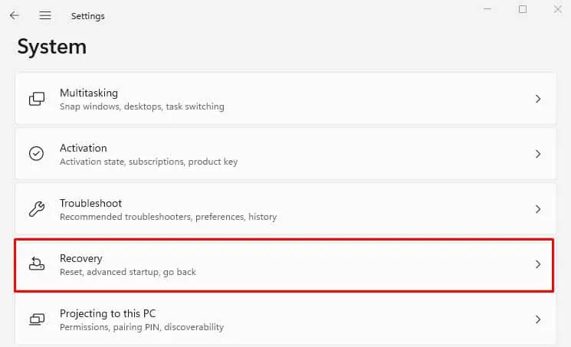Click the System page heading
Screen dimensions: 571x347
(52, 47)
